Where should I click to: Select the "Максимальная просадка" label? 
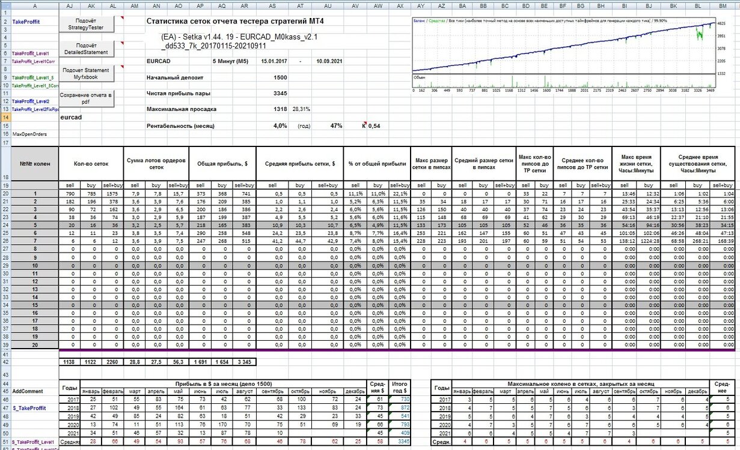[182, 109]
